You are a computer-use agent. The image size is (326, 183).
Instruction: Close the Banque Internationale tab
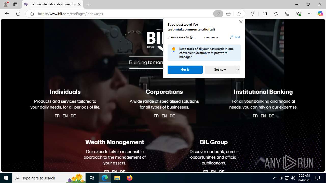[x=79, y=4]
